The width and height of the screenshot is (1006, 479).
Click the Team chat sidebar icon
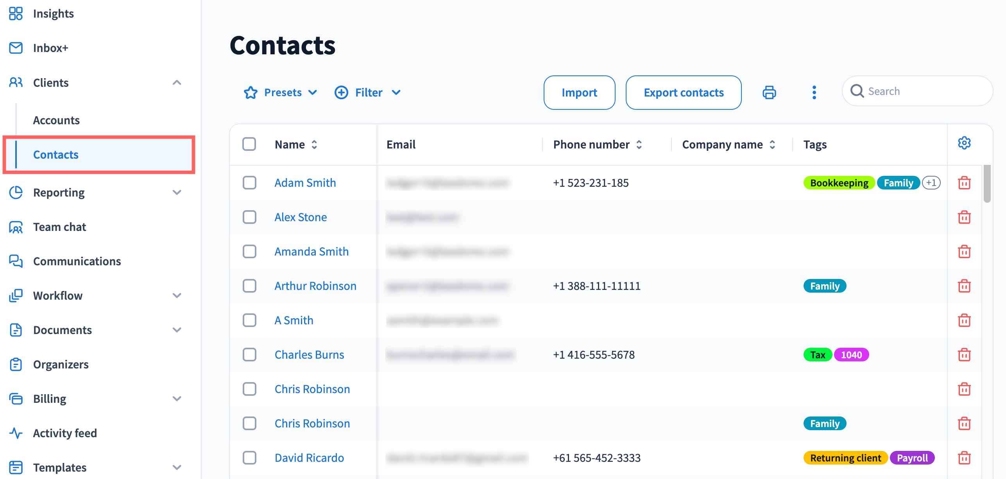(16, 227)
